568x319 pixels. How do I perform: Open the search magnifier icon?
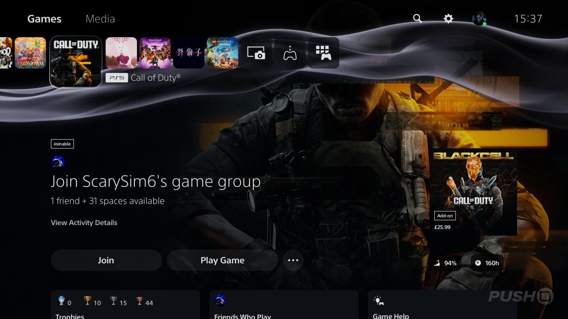click(x=417, y=19)
